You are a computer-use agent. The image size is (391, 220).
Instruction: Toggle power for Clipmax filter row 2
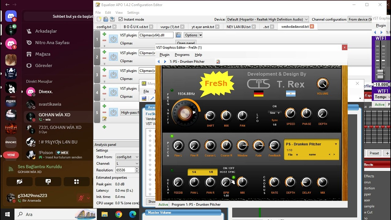113,57
